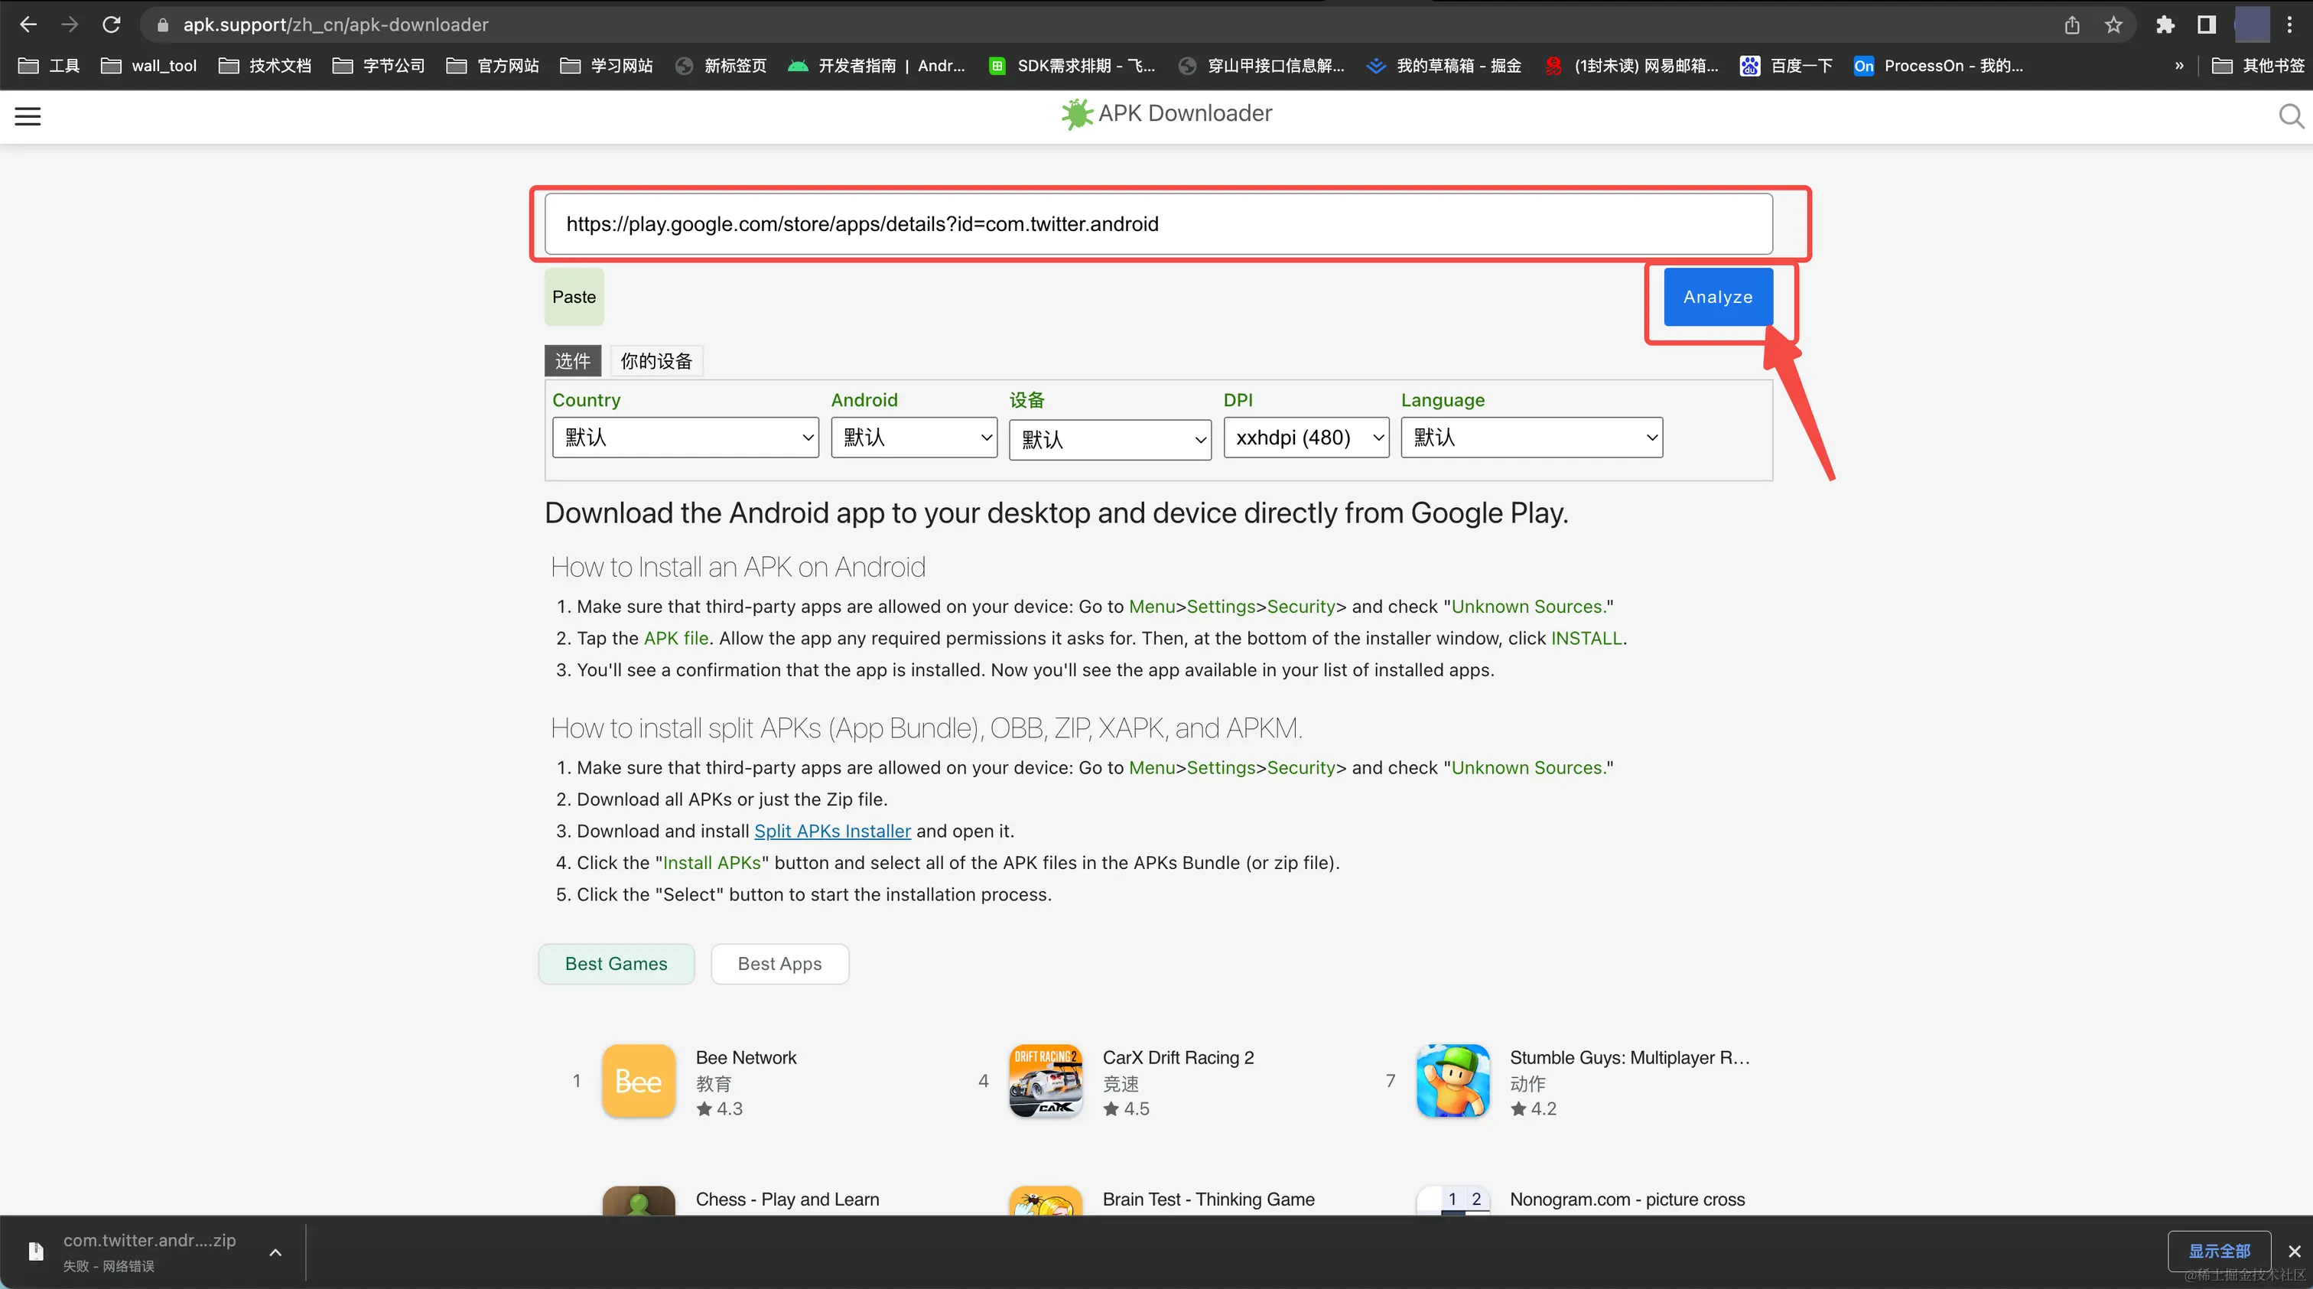Expand options for com.twitter.andr zip download

coord(275,1252)
